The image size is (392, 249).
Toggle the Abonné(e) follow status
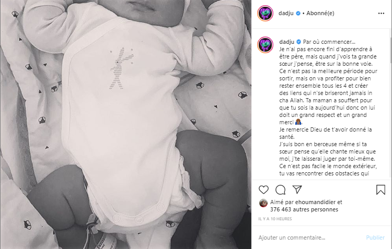tap(320, 13)
